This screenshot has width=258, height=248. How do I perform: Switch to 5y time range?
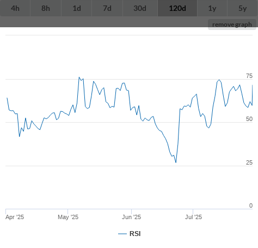click(243, 8)
